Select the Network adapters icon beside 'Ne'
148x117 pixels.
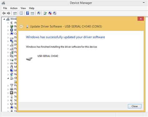point(12,74)
